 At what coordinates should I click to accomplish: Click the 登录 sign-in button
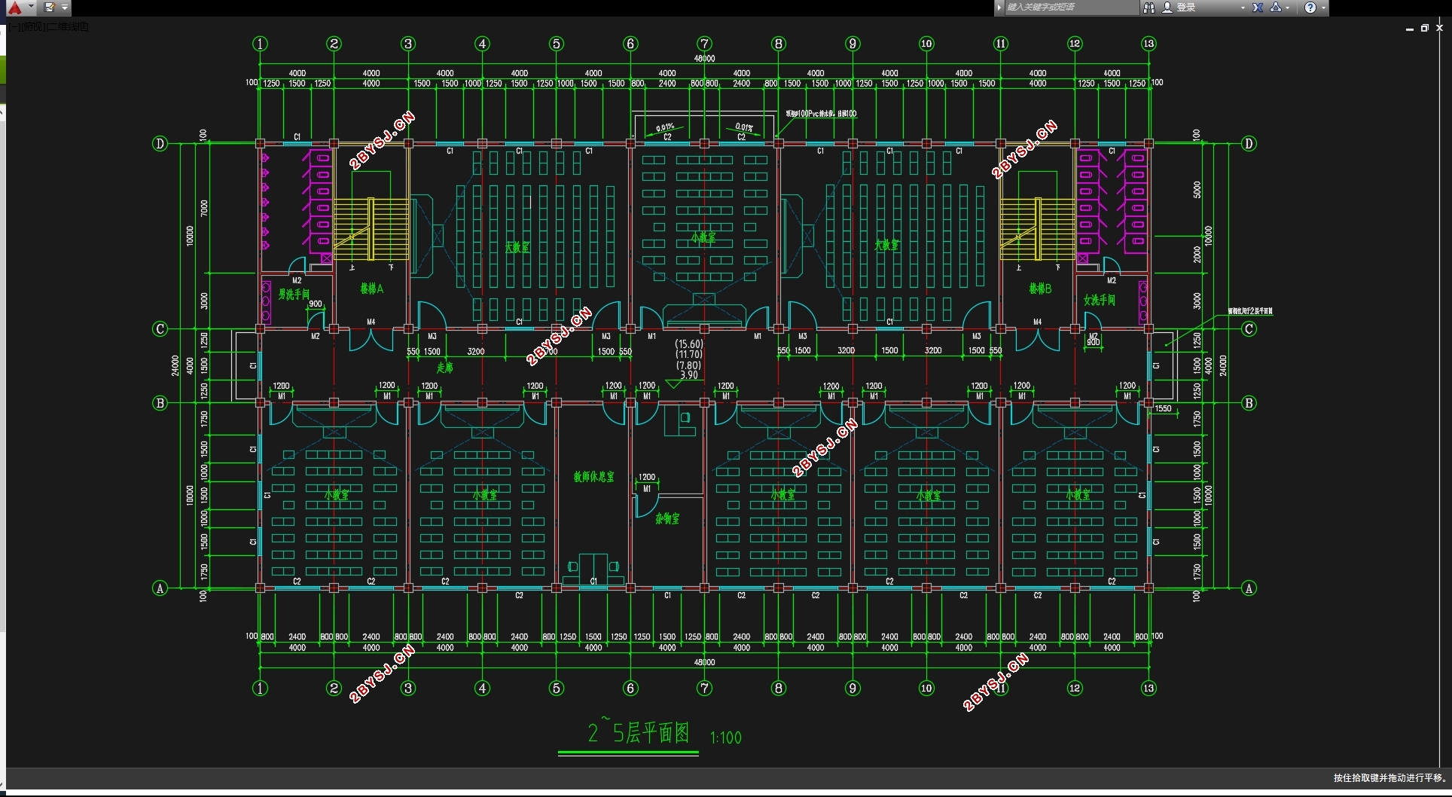(x=1186, y=8)
